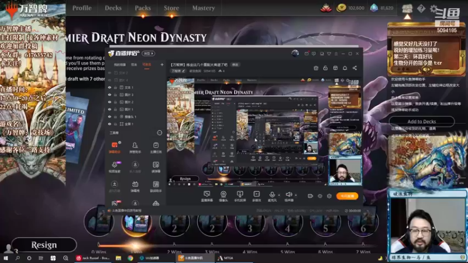Image resolution: width=468 pixels, height=263 pixels.
Task: Switch to the orange active scene tab
Action: point(147,64)
